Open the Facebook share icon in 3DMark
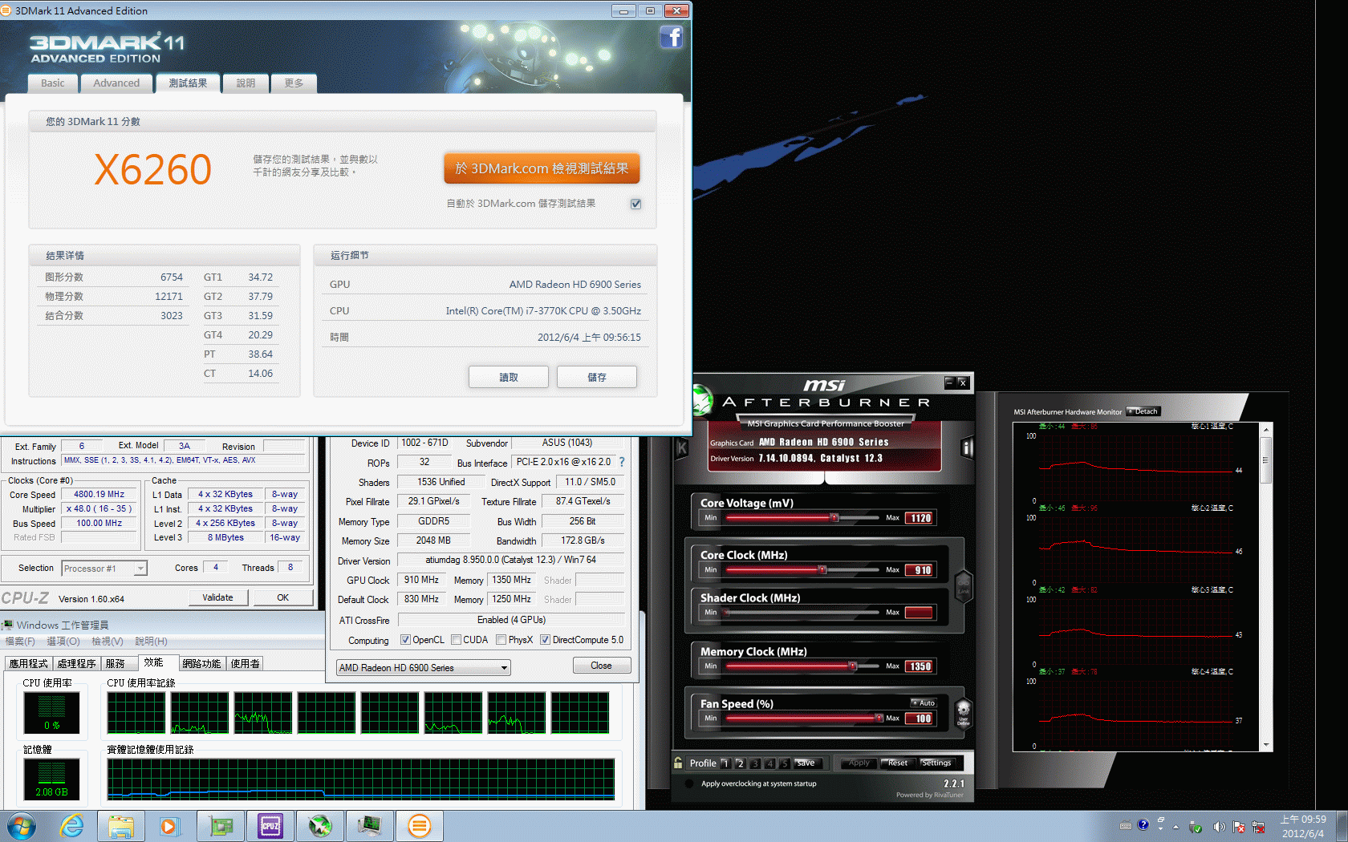Image resolution: width=1348 pixels, height=842 pixels. pos(672,37)
